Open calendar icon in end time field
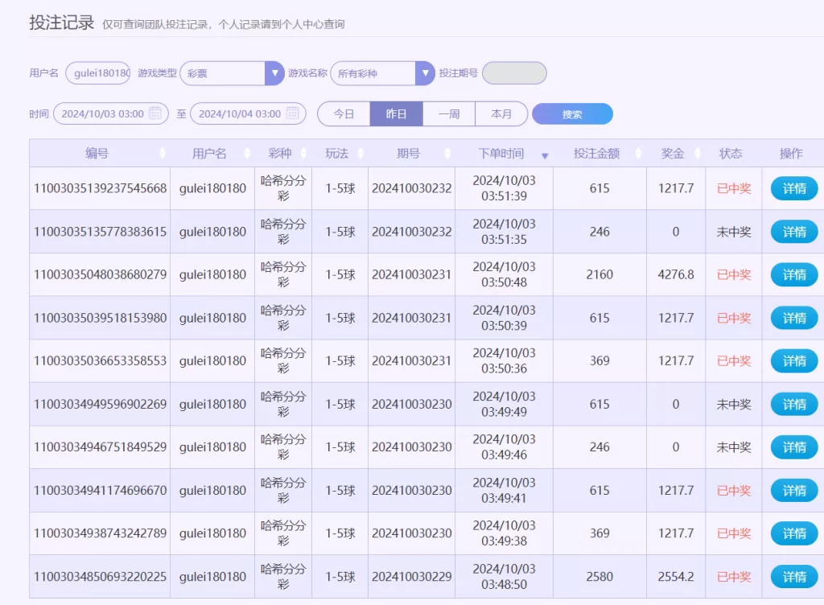This screenshot has width=824, height=605. point(293,113)
